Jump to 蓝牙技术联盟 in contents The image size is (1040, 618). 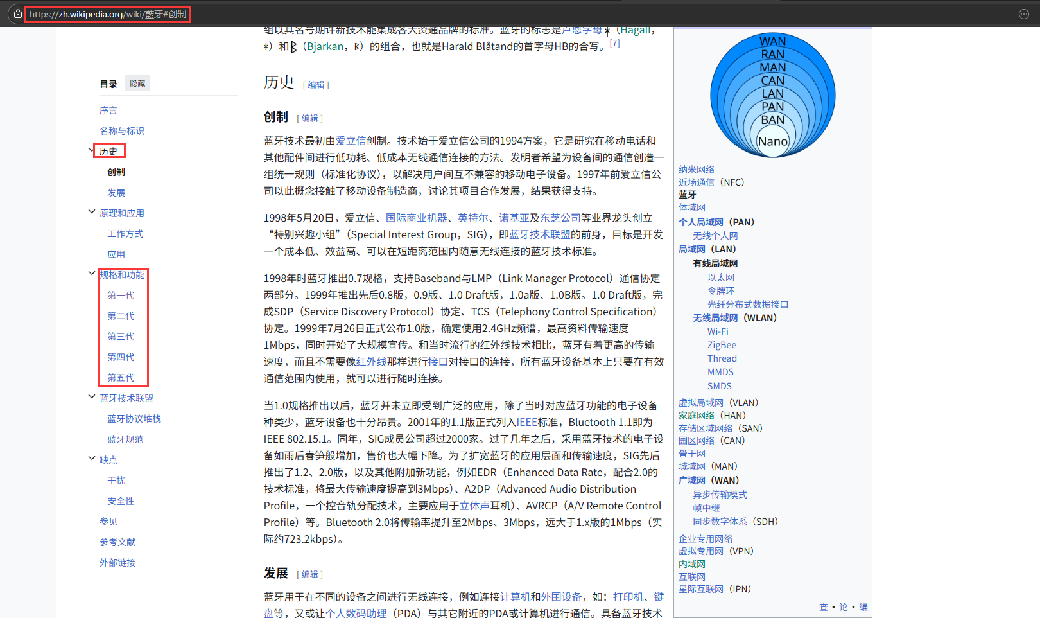tap(126, 398)
